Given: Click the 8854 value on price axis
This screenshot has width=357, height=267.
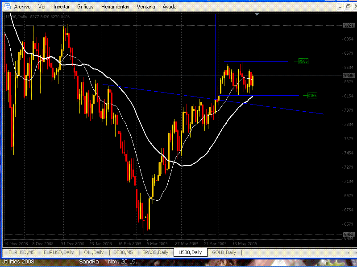Looking at the screenshot, I should [x=349, y=39].
